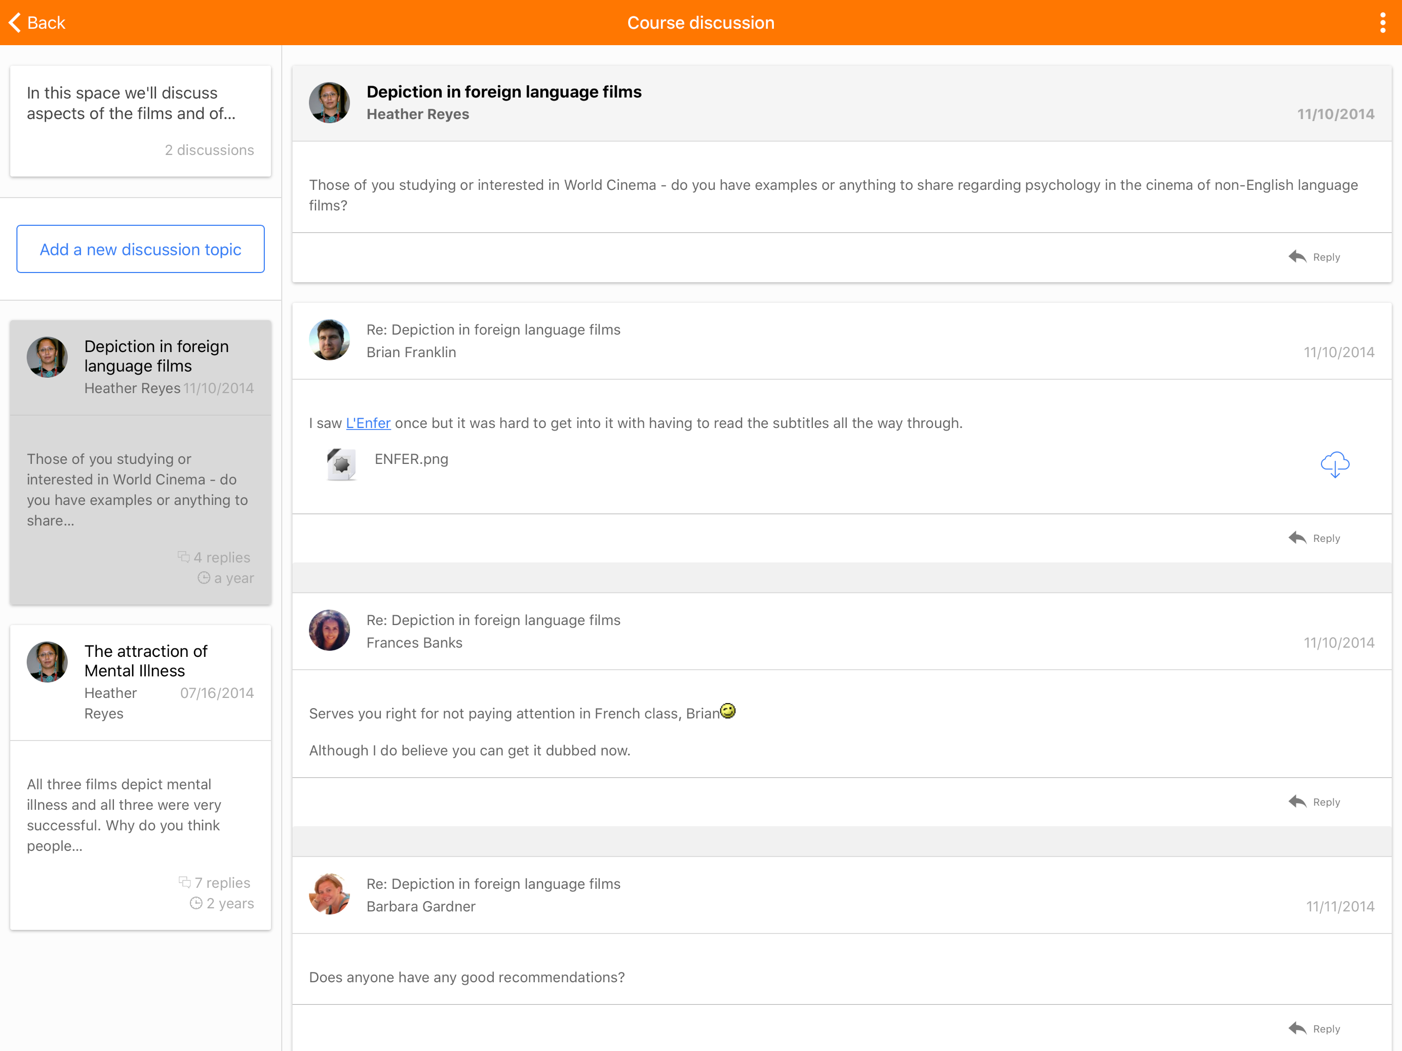Click main post body text about World Cinema
Screen dimensions: 1402x1051
tap(833, 195)
